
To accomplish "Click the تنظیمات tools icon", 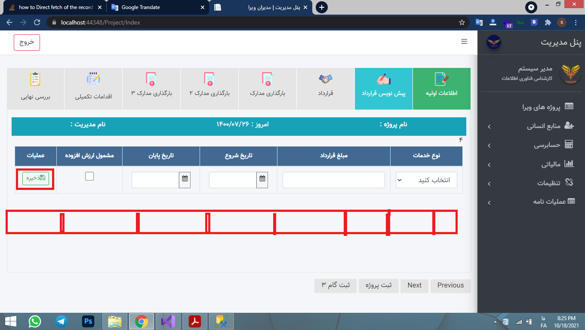I will point(569,183).
